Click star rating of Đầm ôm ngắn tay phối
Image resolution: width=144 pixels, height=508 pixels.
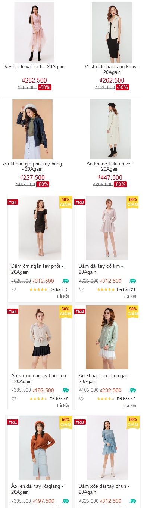point(38,289)
